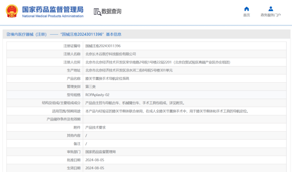This screenshot has height=172, width=292.
Task: Click the 国家药品监督管理局 site title
Action: [x=53, y=9]
